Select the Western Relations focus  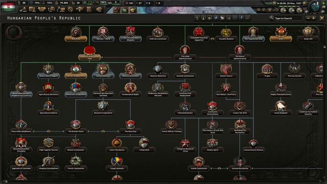click(158, 72)
